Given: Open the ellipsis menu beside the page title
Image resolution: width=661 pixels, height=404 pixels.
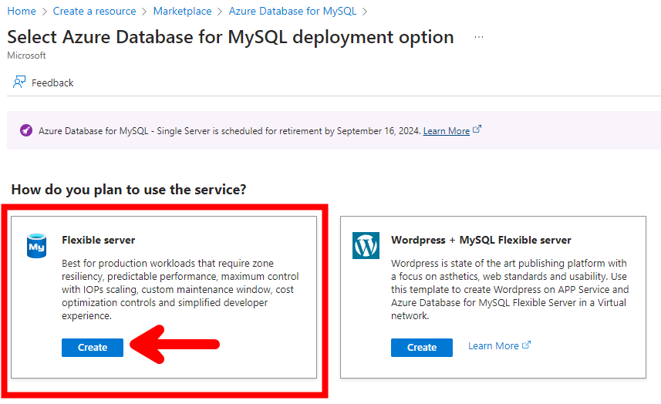Looking at the screenshot, I should tap(479, 37).
